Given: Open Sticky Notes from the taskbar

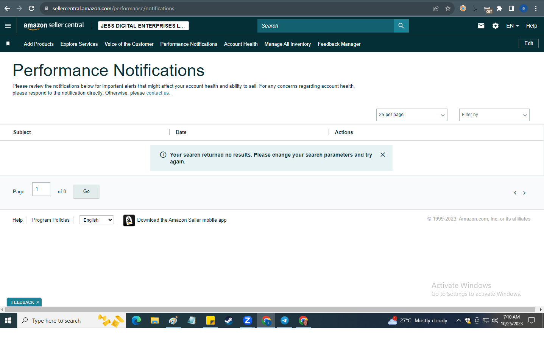Looking at the screenshot, I should click(x=210, y=320).
